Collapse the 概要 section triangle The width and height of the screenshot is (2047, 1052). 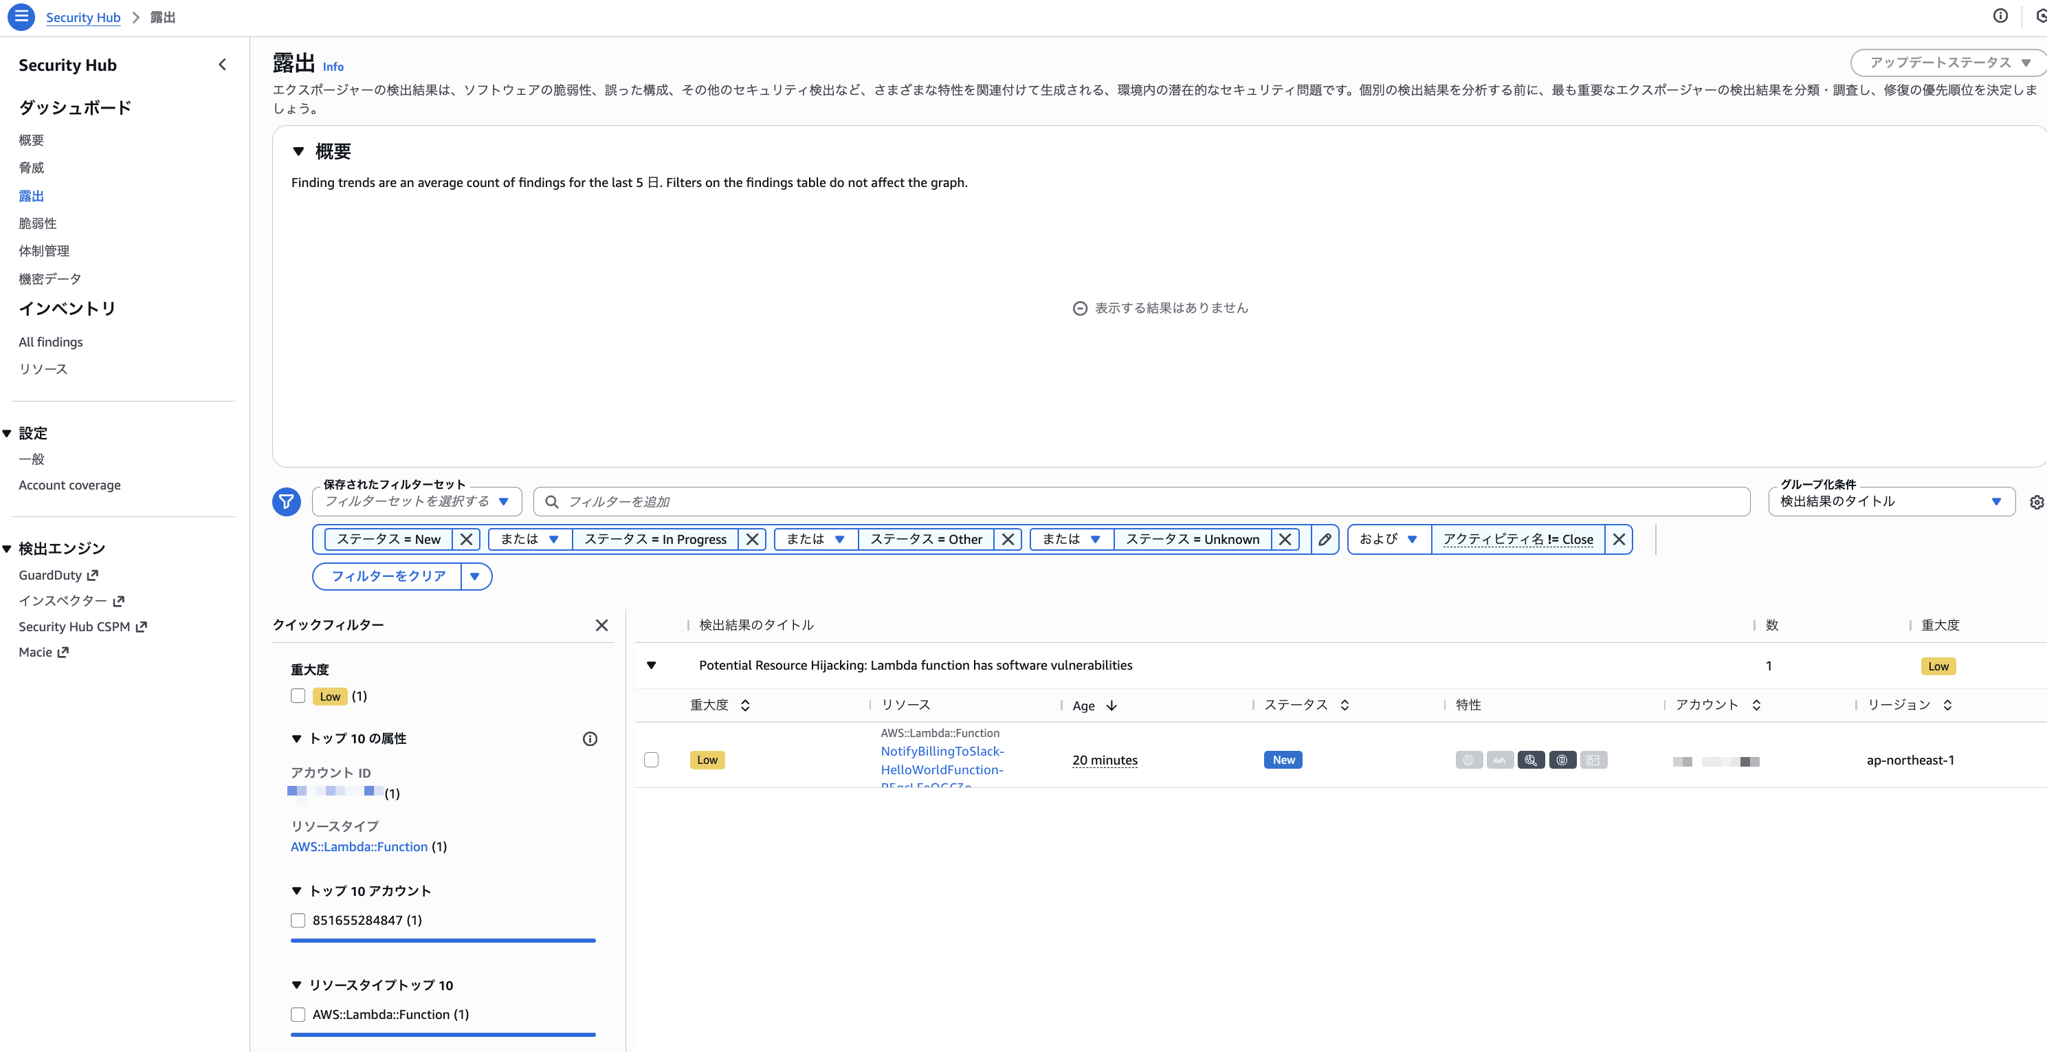[299, 151]
